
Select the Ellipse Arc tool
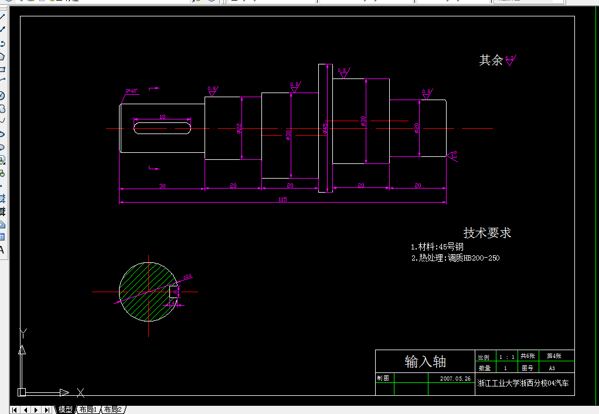[2, 148]
